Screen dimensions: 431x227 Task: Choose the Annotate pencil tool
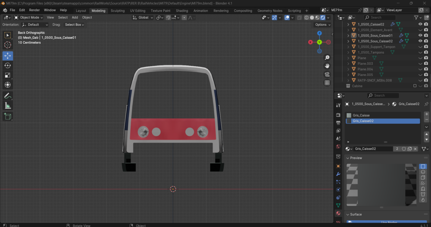tap(8, 96)
